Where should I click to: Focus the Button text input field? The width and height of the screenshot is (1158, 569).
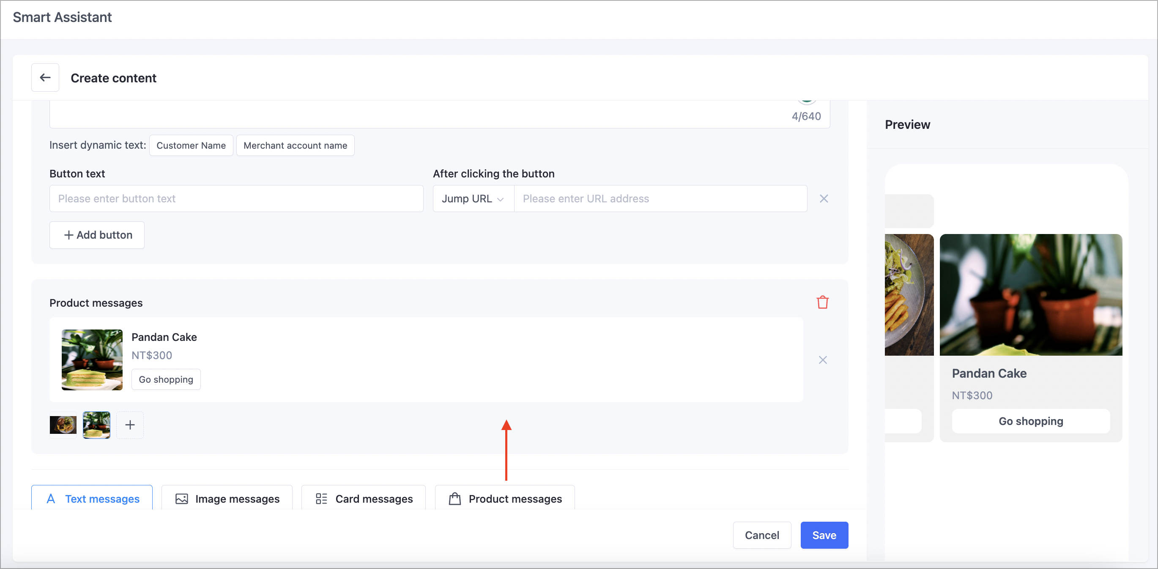[236, 199]
